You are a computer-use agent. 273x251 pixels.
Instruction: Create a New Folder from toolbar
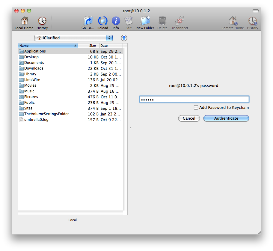(x=145, y=21)
